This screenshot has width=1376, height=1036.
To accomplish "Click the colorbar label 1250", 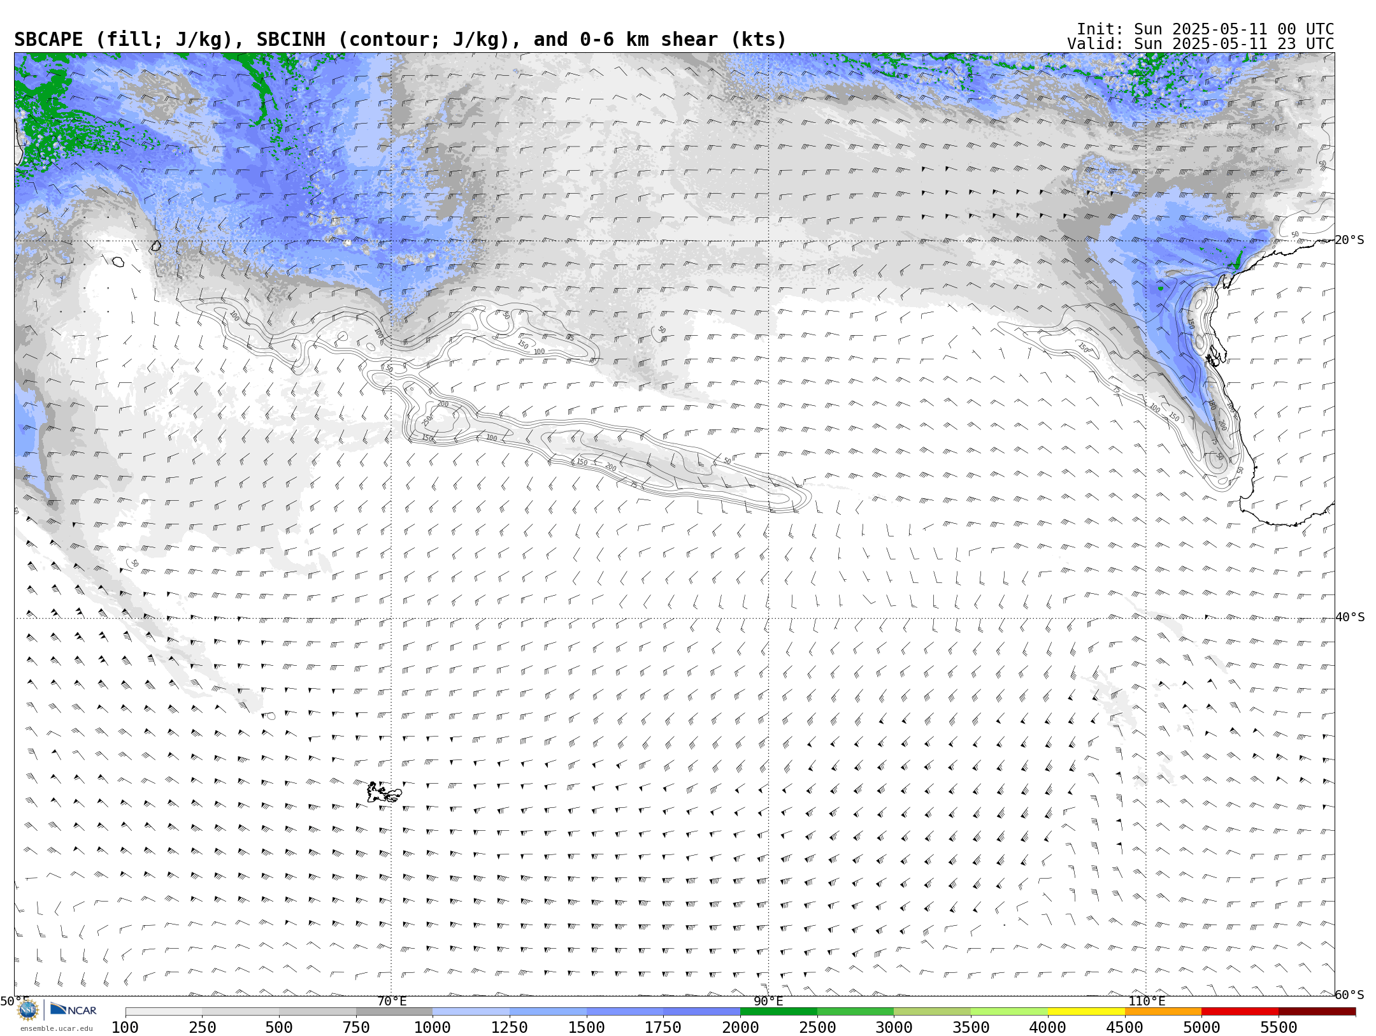I will coord(510,1027).
